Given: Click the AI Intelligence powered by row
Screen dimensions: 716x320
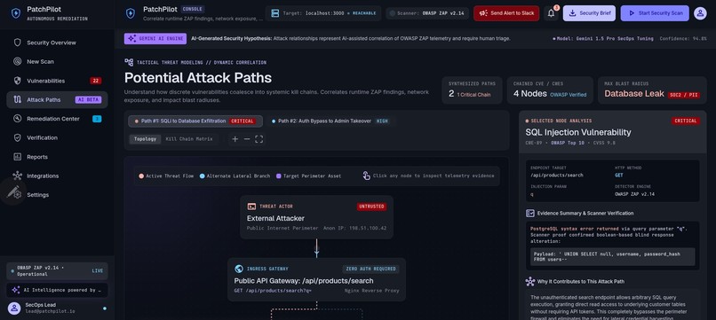Looking at the screenshot, I should (57, 290).
